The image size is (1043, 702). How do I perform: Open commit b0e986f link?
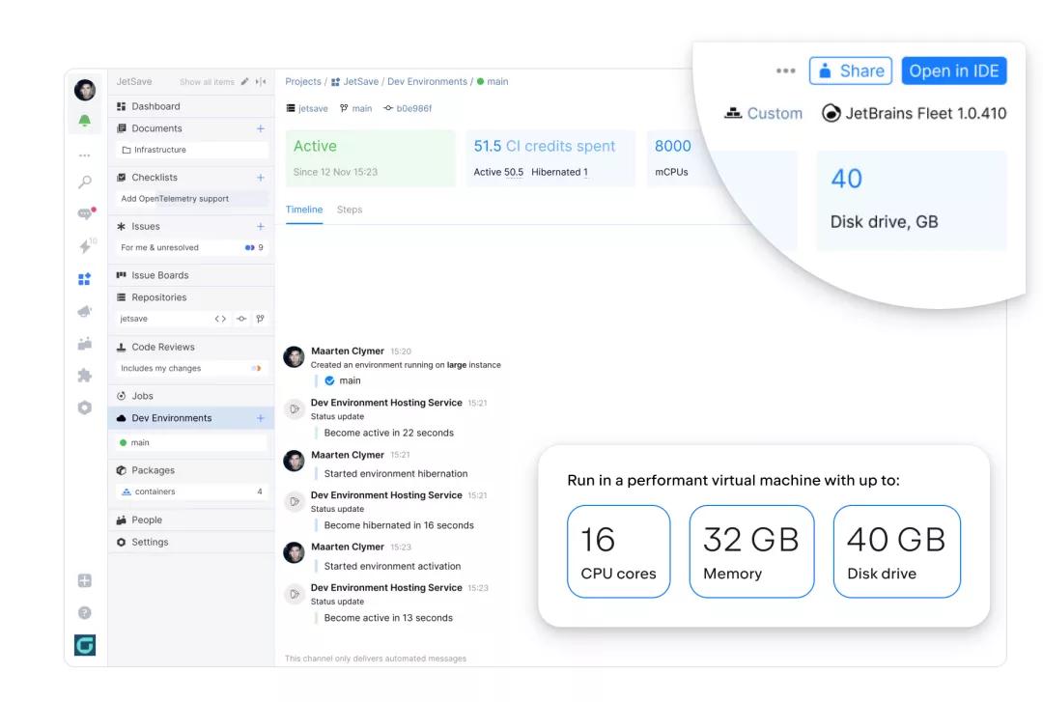tap(408, 108)
